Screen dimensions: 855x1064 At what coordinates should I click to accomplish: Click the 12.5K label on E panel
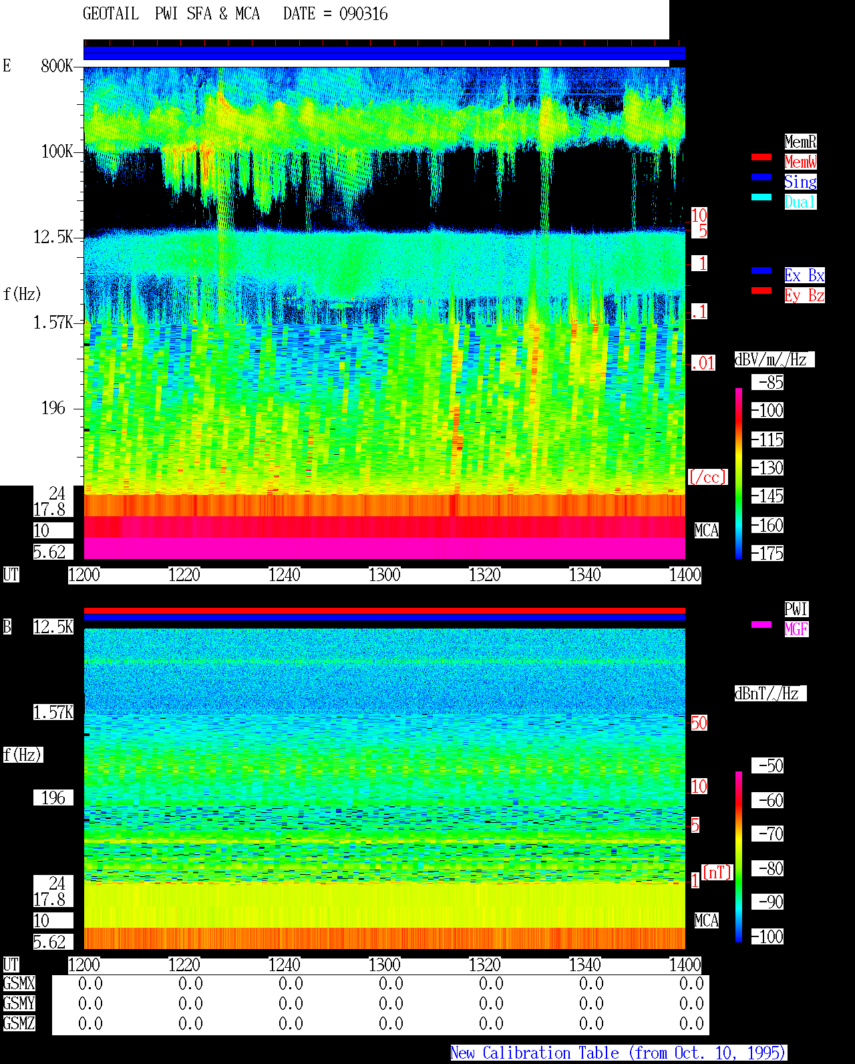point(53,236)
